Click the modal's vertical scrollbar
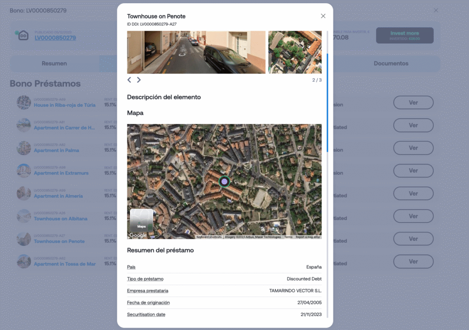 coord(327,103)
